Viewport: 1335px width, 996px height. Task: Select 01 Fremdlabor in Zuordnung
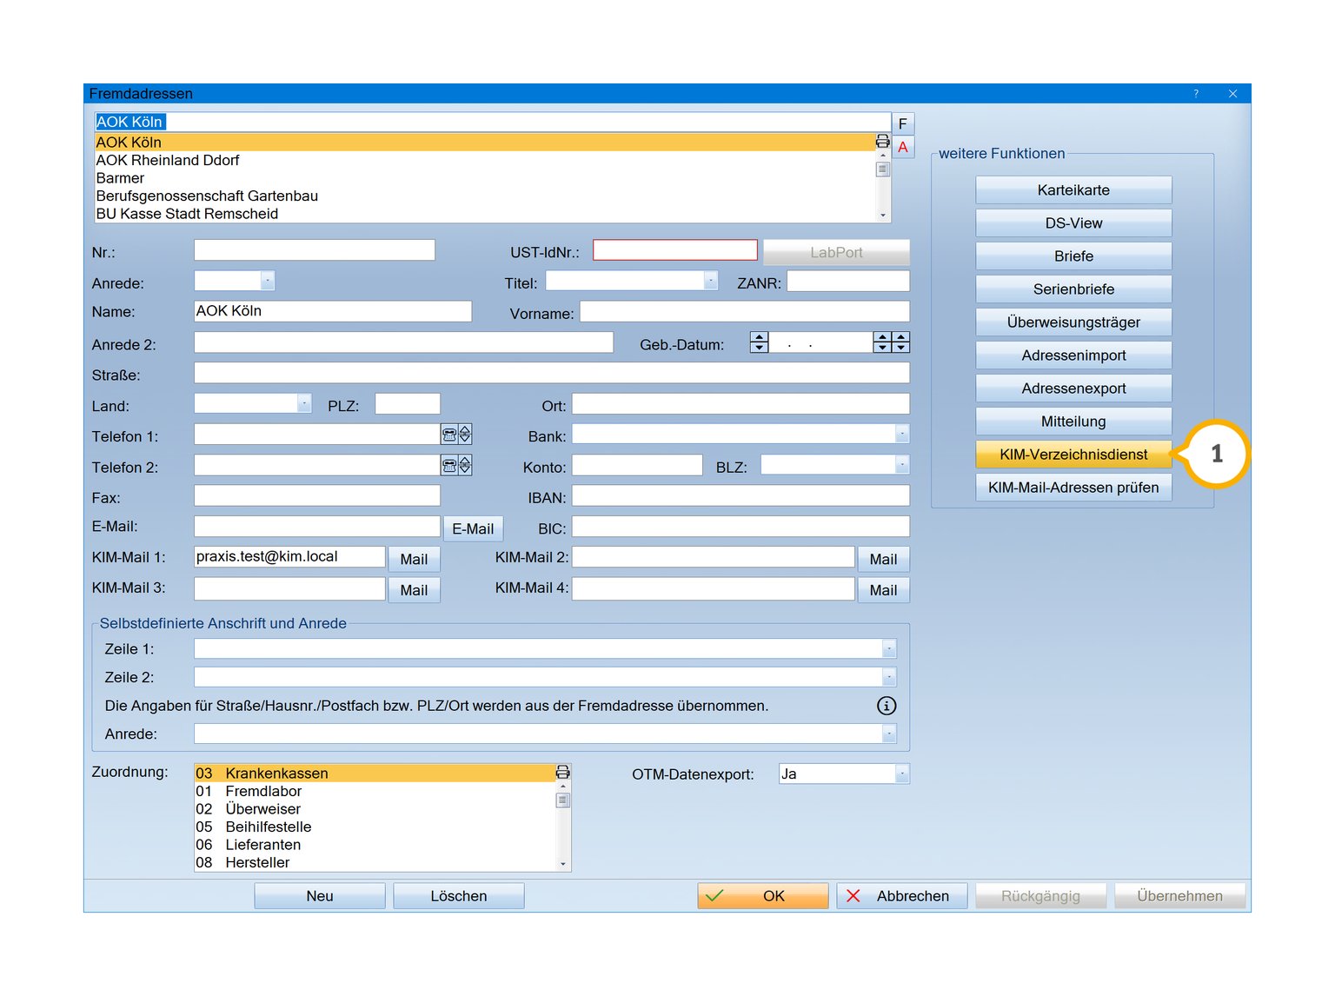pos(375,791)
